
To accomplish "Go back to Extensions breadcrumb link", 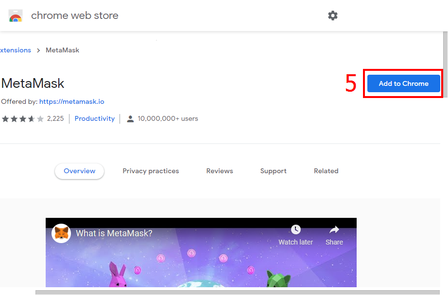I will pos(16,50).
